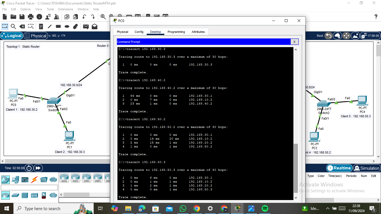Click the Add Complex PDU open envelope
The image size is (381, 214).
(95, 26)
